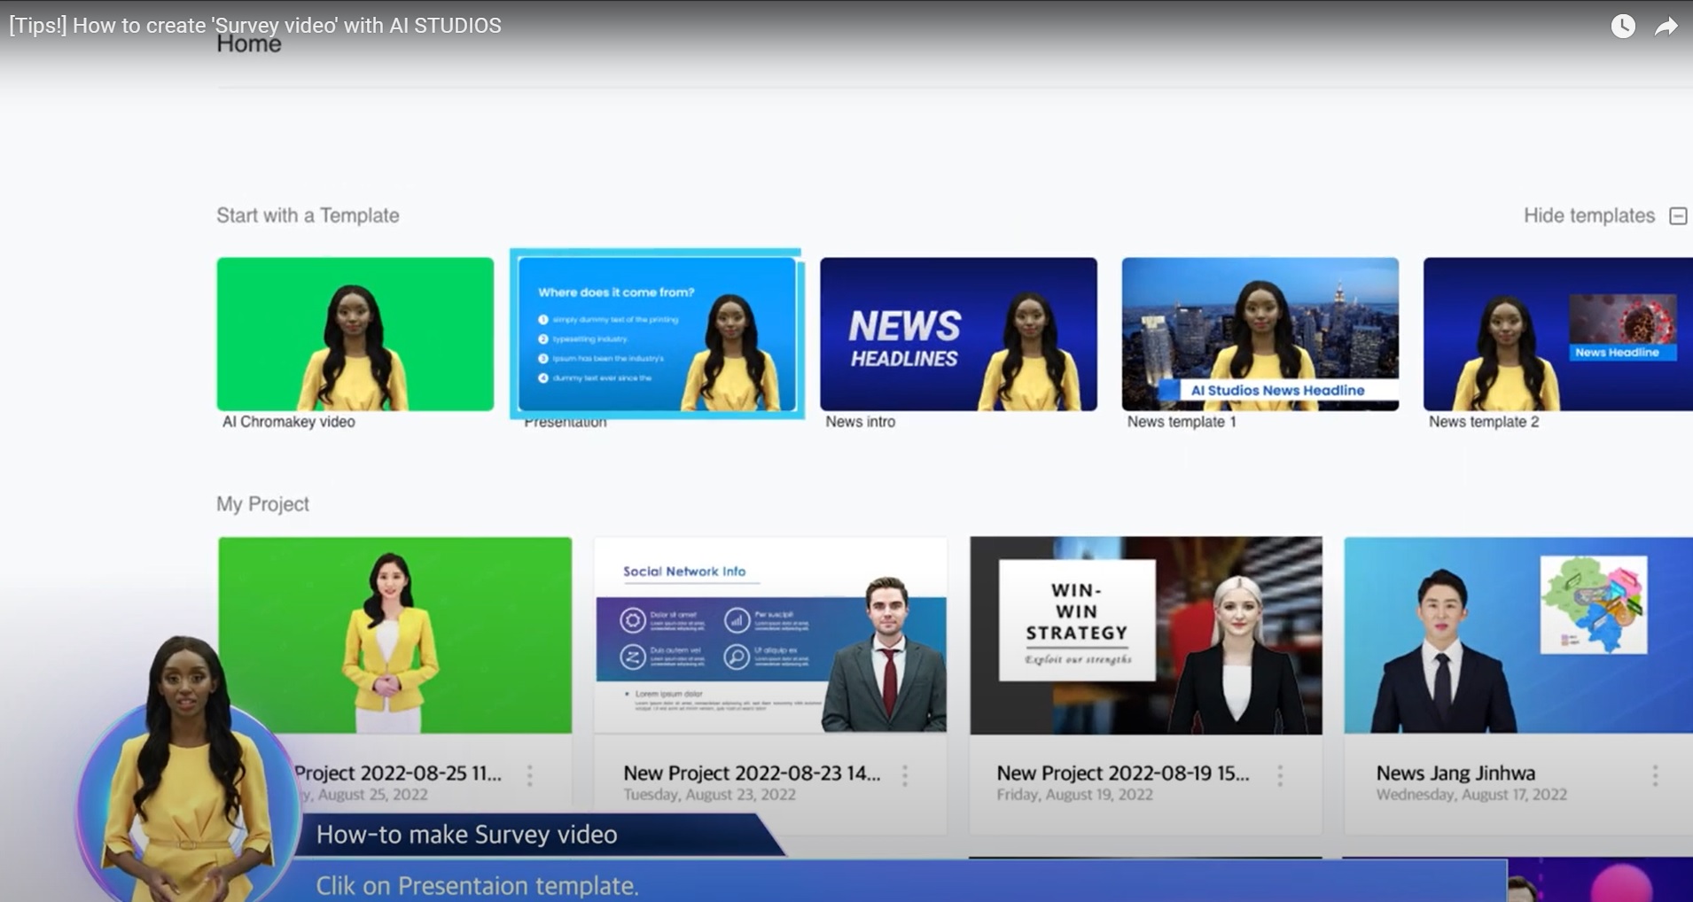This screenshot has width=1693, height=902.
Task: Open options menu for News Jang Jinhwa
Action: click(1655, 775)
